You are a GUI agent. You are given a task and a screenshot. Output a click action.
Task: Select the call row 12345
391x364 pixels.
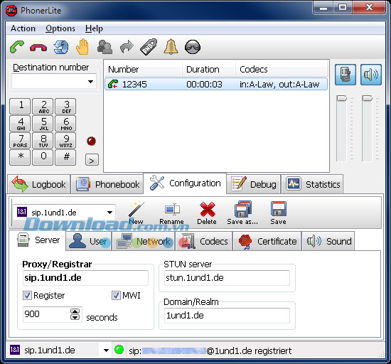(216, 84)
